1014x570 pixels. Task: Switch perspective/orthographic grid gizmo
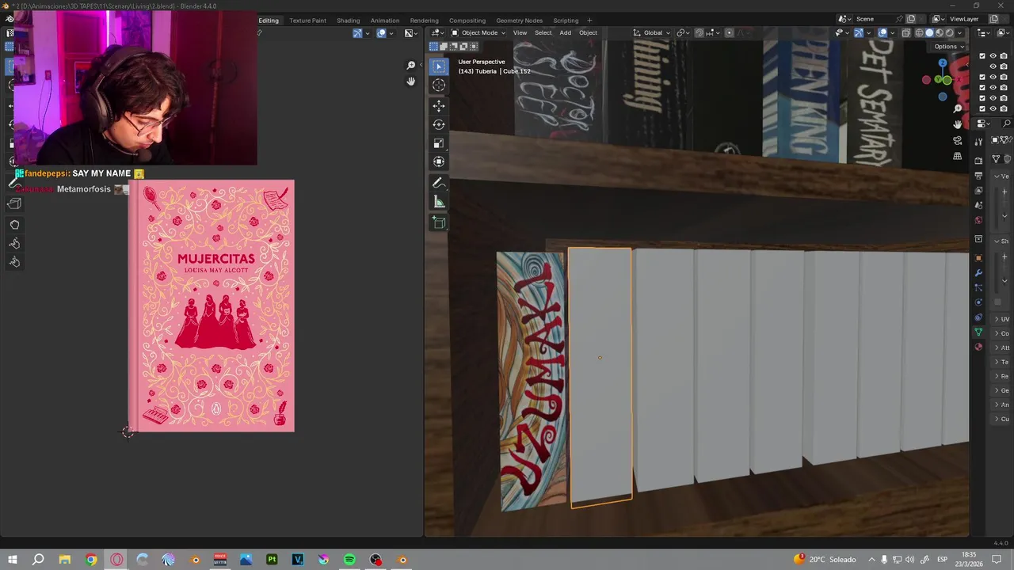pyautogui.click(x=958, y=156)
